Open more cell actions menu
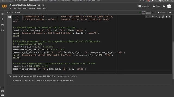174x97 pixels. 169,17
